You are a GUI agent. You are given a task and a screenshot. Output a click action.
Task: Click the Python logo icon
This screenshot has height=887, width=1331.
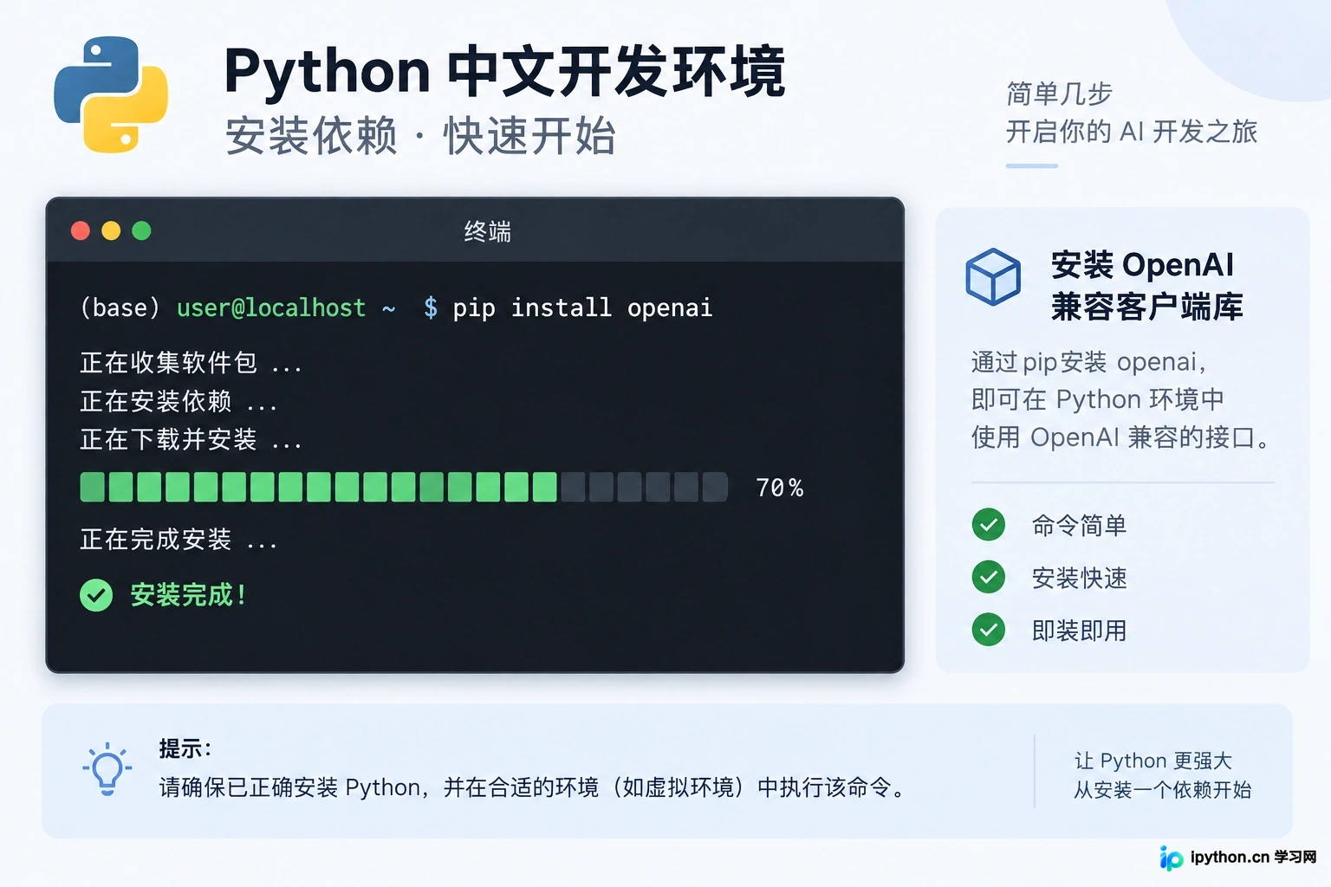[111, 94]
